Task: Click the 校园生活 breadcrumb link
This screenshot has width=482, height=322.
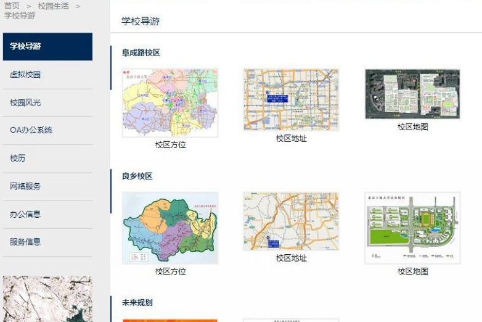Action: click(x=53, y=6)
